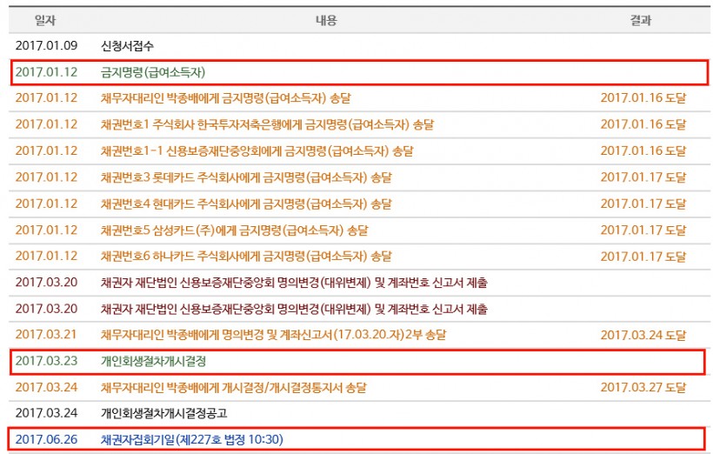
Task: Click the blue 2017.06.26 date
Action: 46,440
